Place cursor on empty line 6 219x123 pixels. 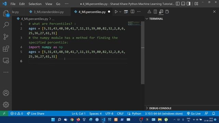click(78, 61)
